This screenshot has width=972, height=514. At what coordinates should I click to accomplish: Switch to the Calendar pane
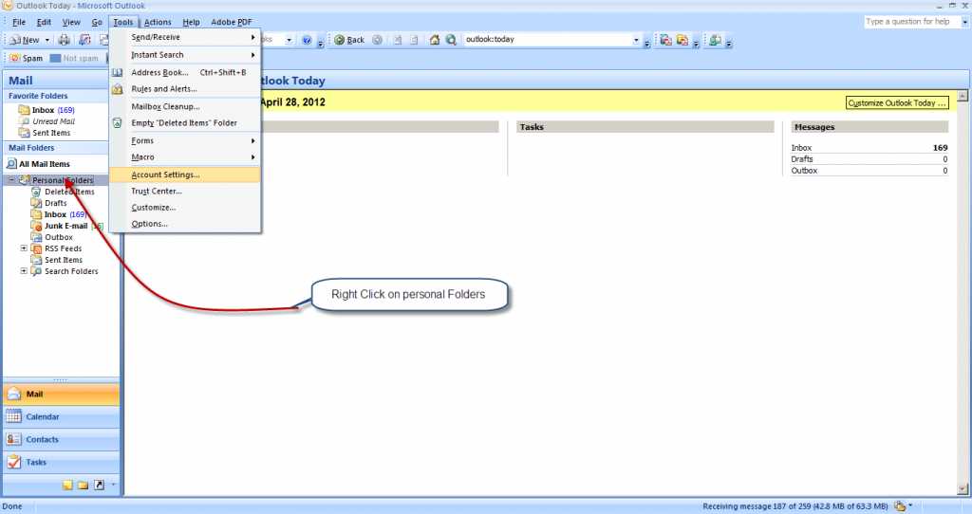click(62, 416)
